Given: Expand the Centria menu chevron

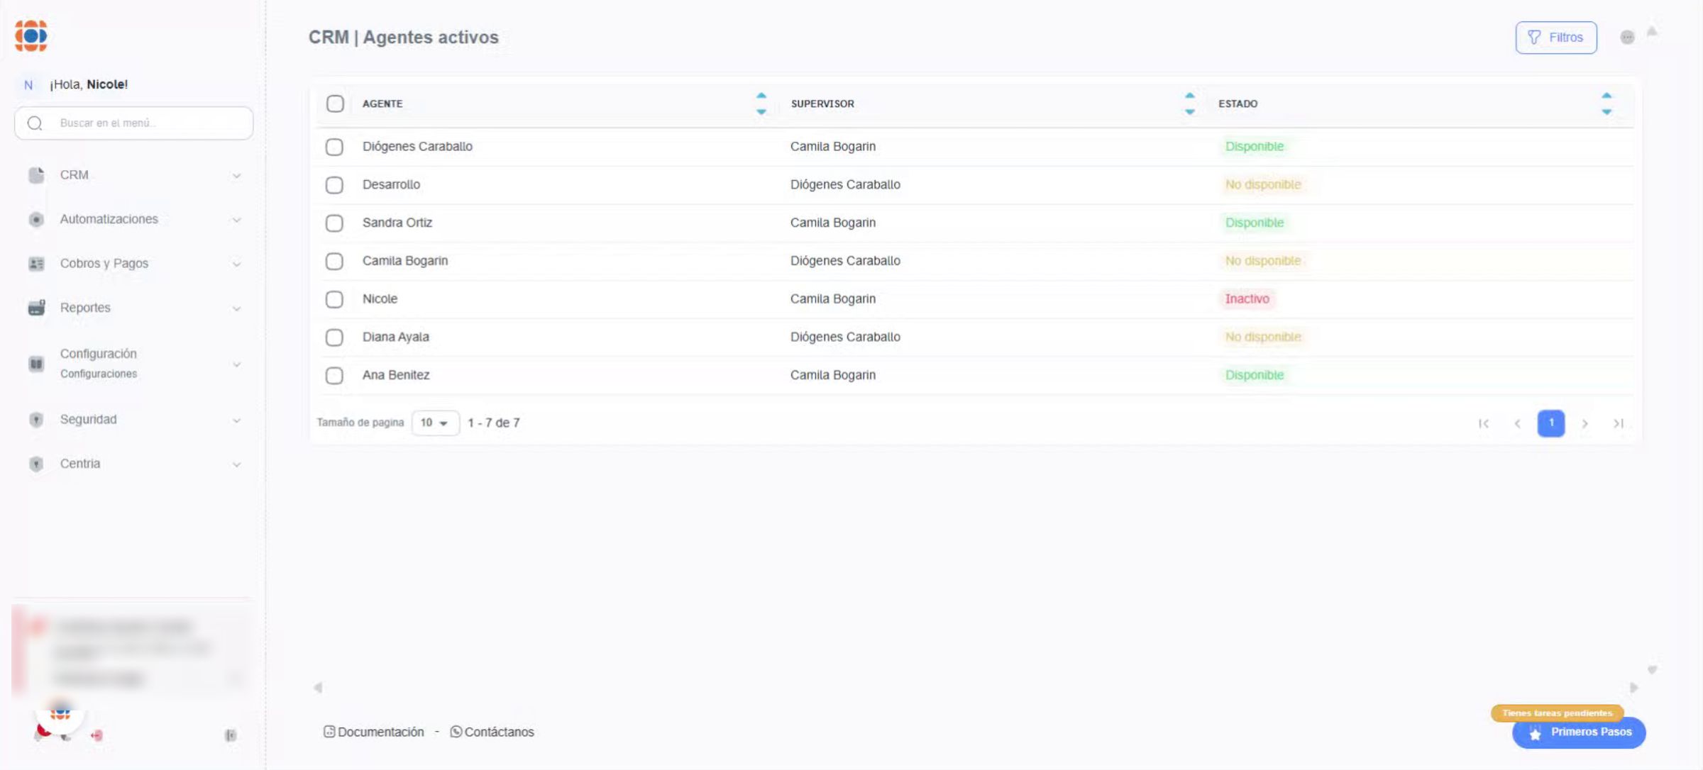Looking at the screenshot, I should (236, 464).
